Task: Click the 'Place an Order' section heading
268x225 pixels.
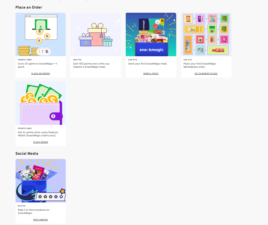Action: click(29, 7)
